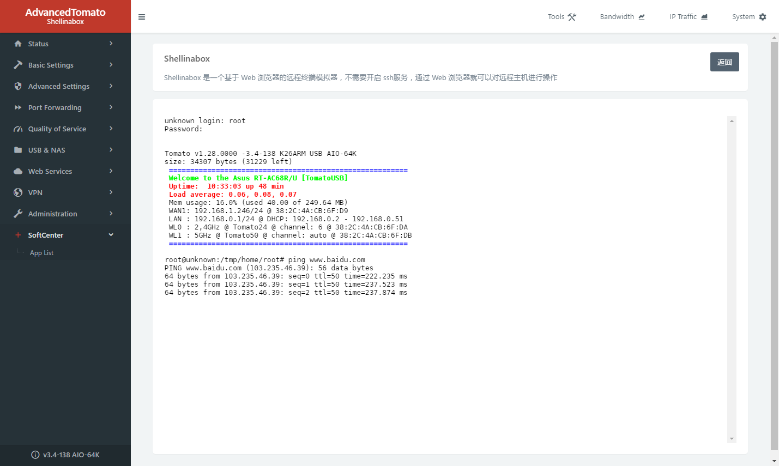This screenshot has height=466, width=779.
Task: Expand the Status section chevron
Action: tap(111, 44)
